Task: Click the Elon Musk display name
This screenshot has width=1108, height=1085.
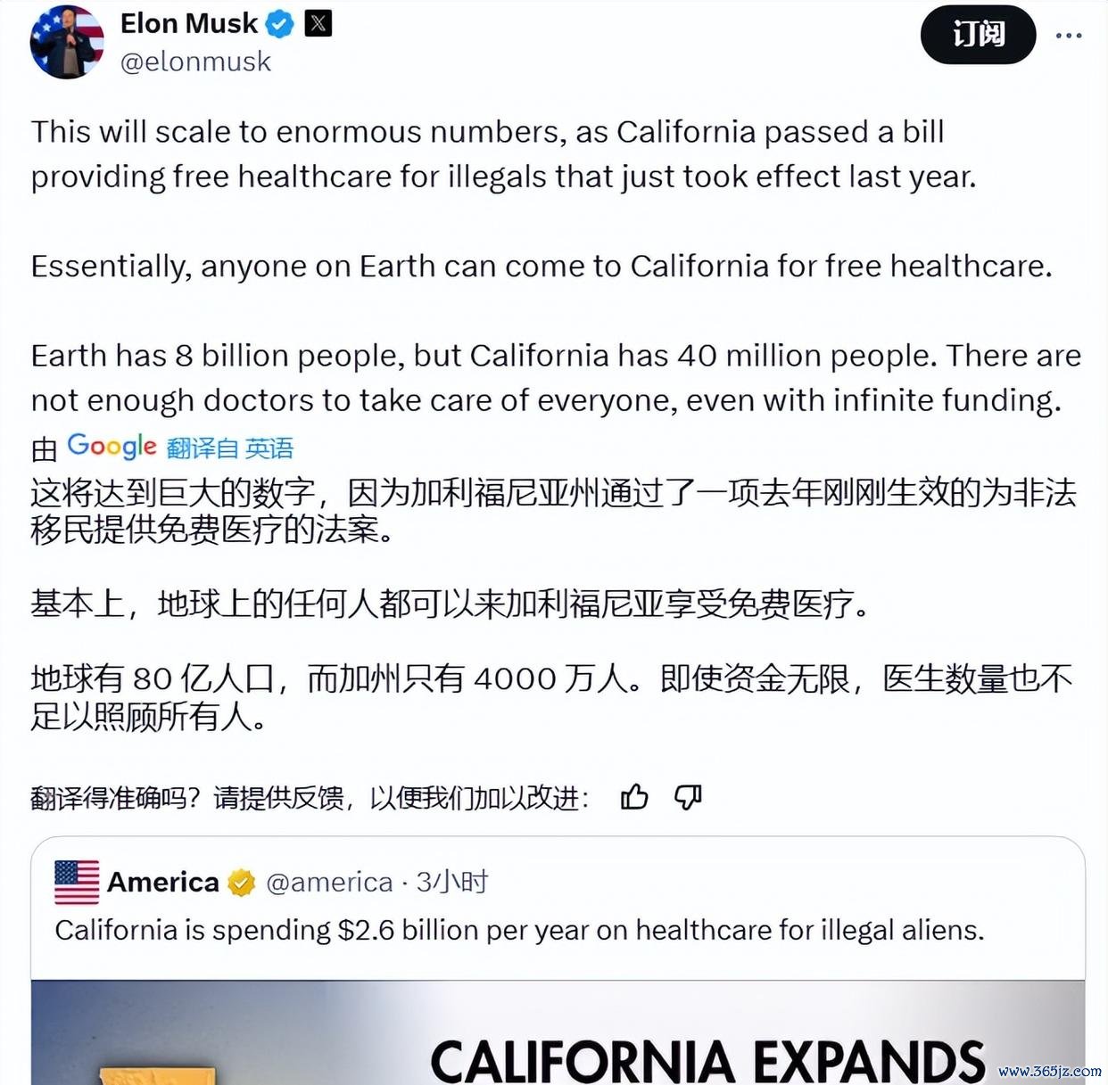Action: [189, 24]
